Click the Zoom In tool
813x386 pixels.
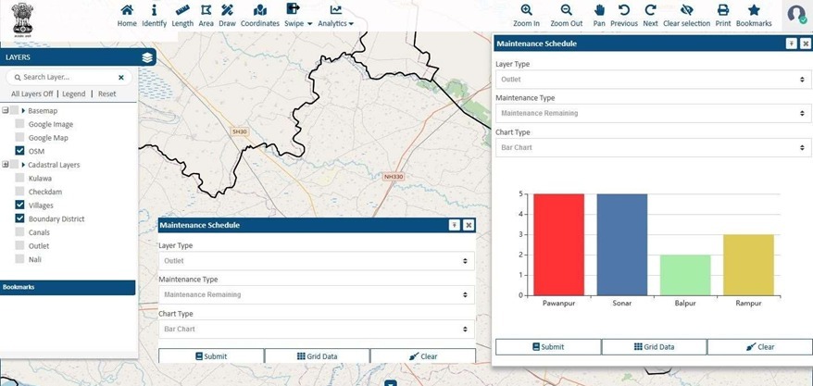[x=526, y=10]
